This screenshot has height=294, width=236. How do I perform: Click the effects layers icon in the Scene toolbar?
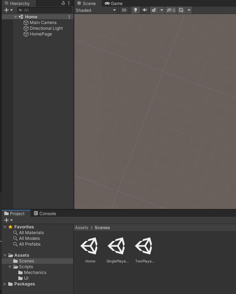pos(154,10)
